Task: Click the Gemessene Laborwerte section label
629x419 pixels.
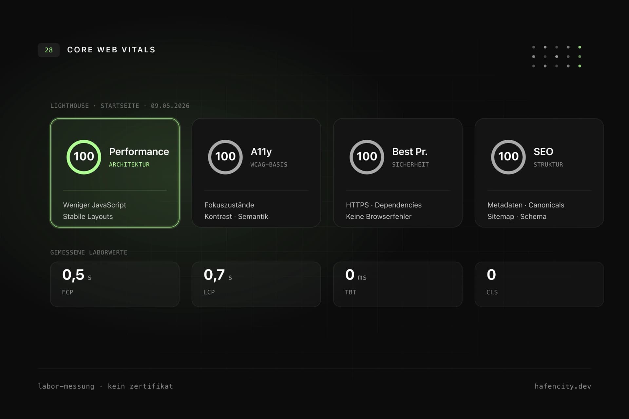Action: tap(89, 252)
